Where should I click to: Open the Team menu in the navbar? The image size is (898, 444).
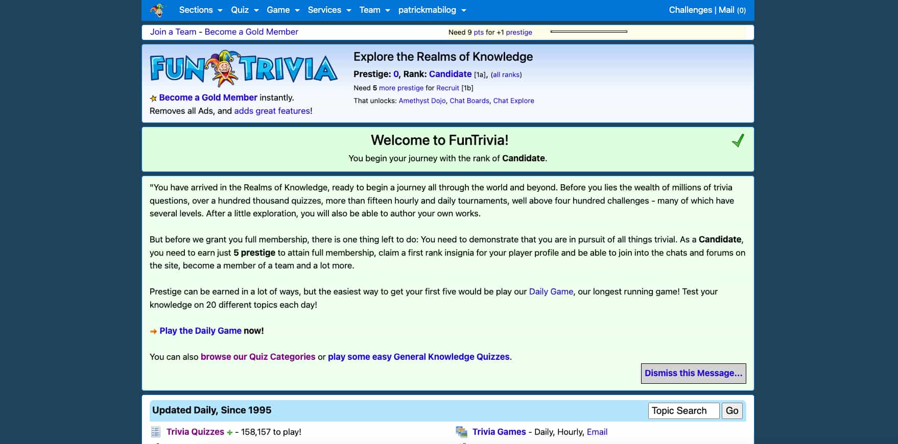(374, 10)
